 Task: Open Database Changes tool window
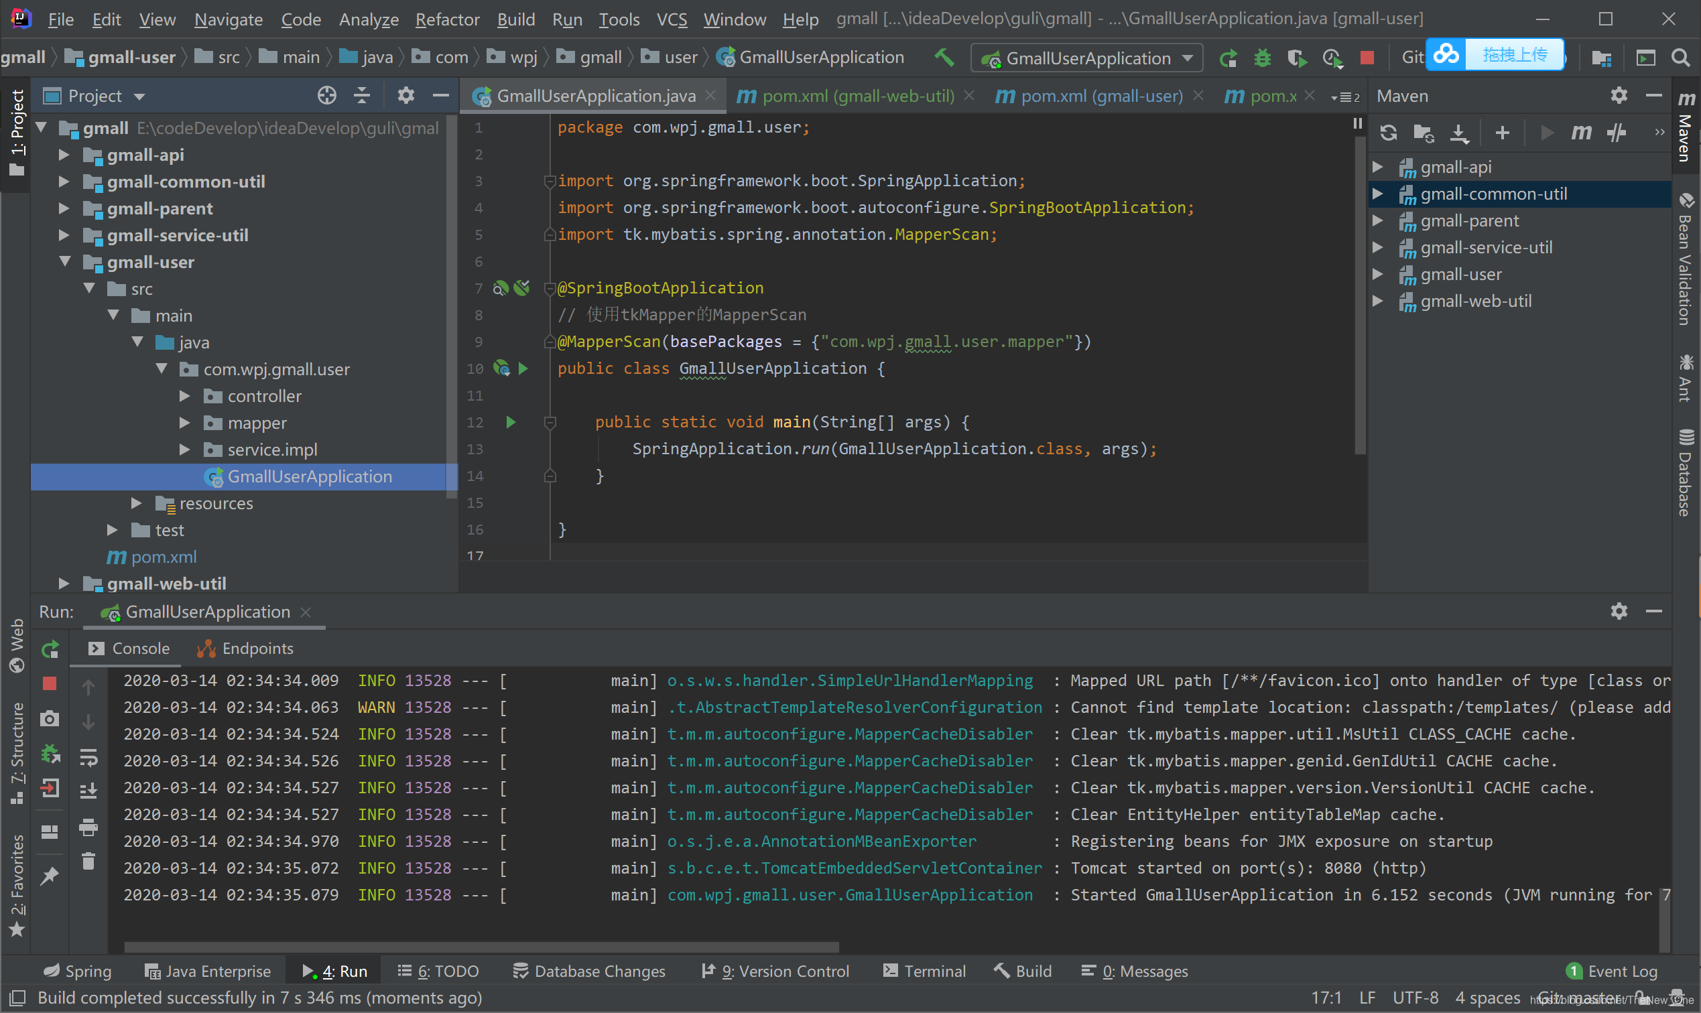click(588, 971)
